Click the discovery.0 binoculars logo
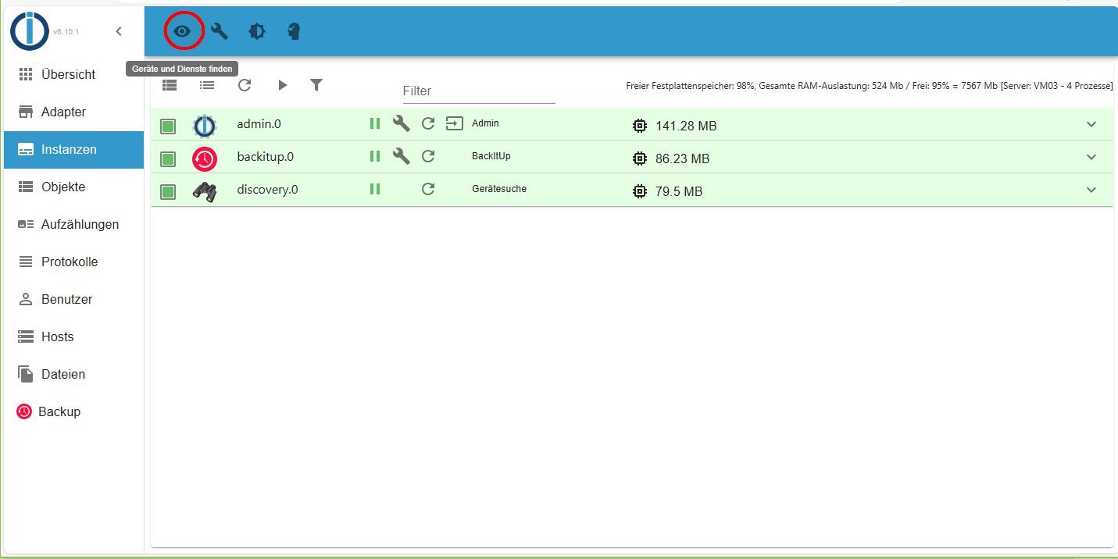The width and height of the screenshot is (1118, 559). click(205, 192)
